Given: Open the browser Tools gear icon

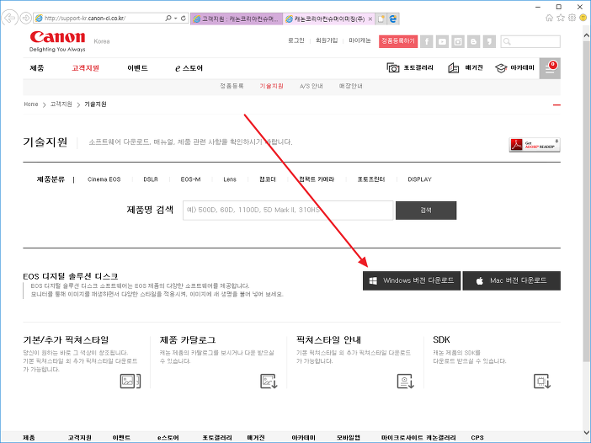Looking at the screenshot, I should click(x=572, y=18).
